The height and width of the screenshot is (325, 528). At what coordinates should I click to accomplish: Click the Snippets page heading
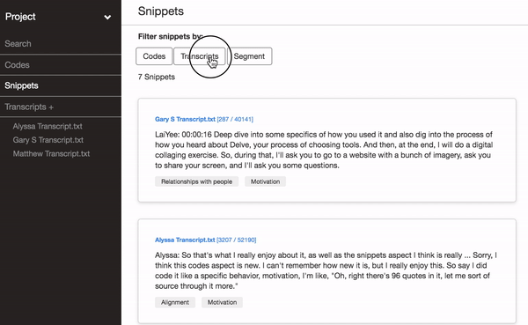(161, 11)
